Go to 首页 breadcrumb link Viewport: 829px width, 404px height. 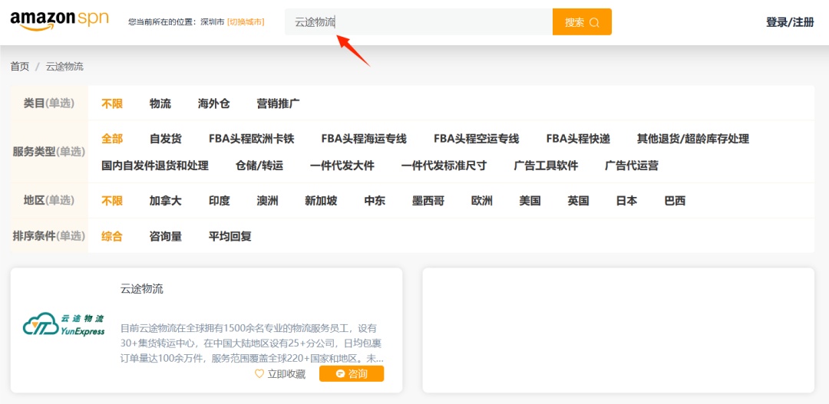20,67
